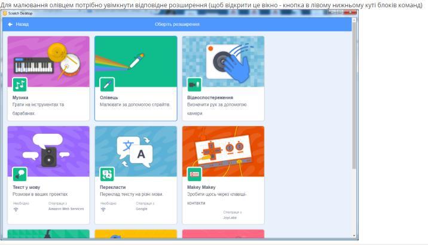Click the back arrow icon in the header
Screen dimensions: 428x245
[10, 24]
